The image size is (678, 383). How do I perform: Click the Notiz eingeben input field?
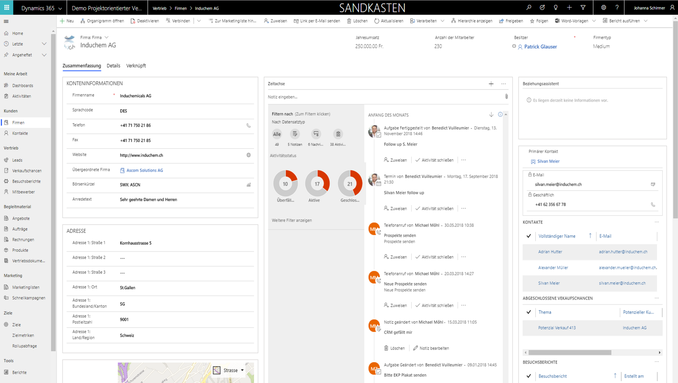point(385,97)
